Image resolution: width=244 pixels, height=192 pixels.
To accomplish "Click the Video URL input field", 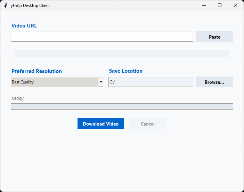I will [102, 37].
